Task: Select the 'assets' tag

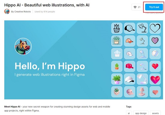Action: pos(155,113)
